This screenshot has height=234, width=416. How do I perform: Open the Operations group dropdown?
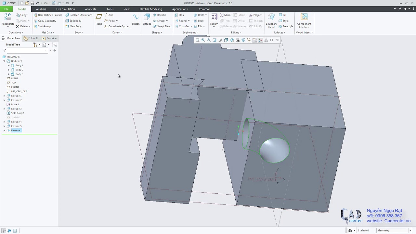click(x=16, y=32)
